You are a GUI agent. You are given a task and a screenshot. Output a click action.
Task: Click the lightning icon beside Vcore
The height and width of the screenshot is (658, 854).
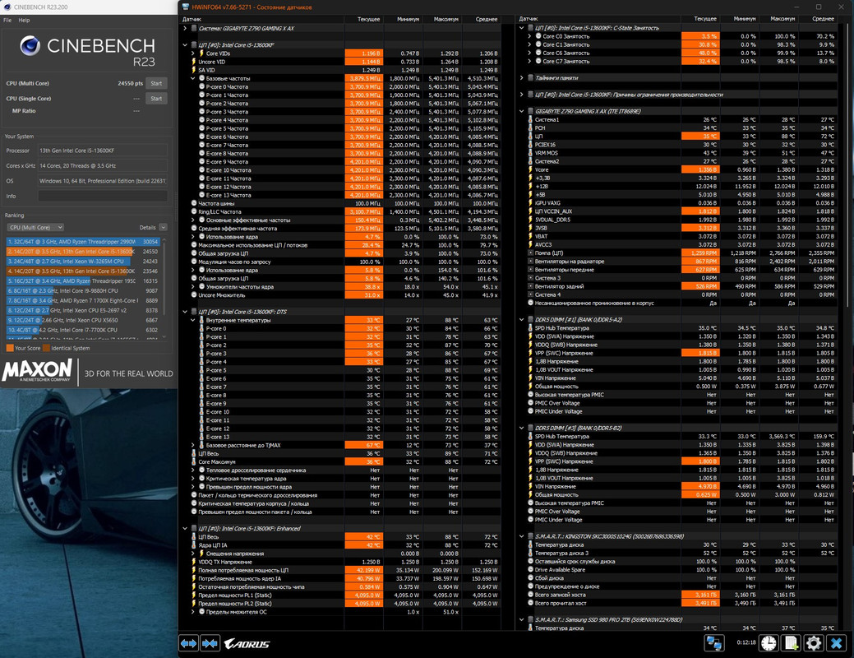(x=530, y=169)
